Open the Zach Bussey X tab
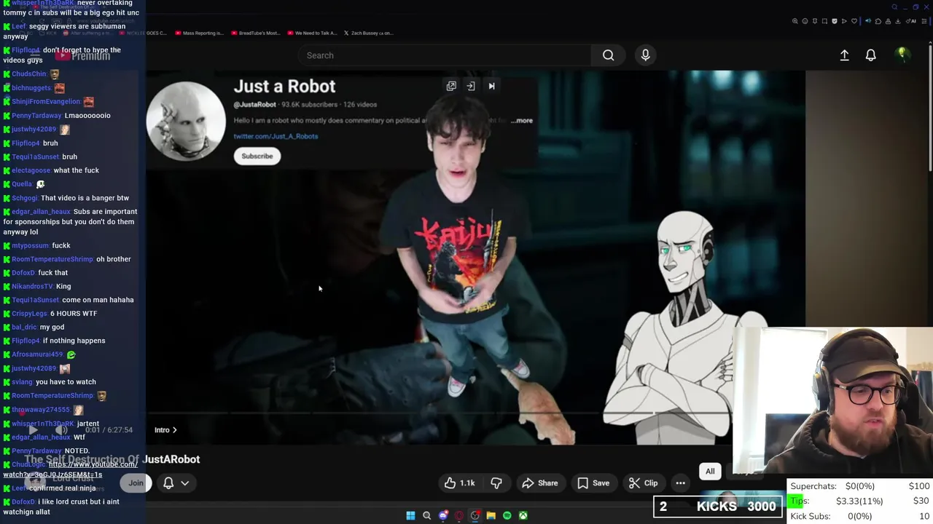The image size is (933, 524). coord(368,33)
